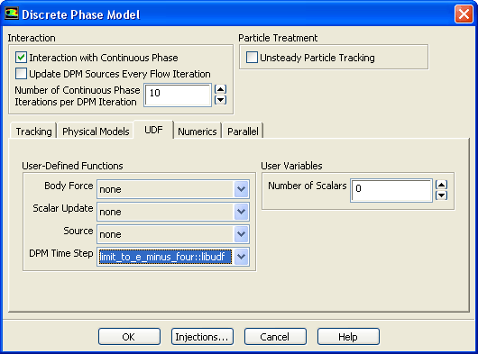Screen dimensions: 478x354
Task: Open the Scalar Update dropdown
Action: (242, 212)
